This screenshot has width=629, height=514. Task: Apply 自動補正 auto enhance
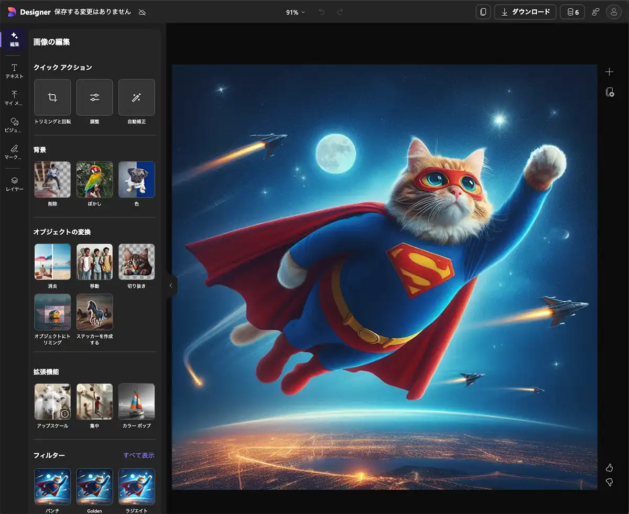[x=137, y=97]
